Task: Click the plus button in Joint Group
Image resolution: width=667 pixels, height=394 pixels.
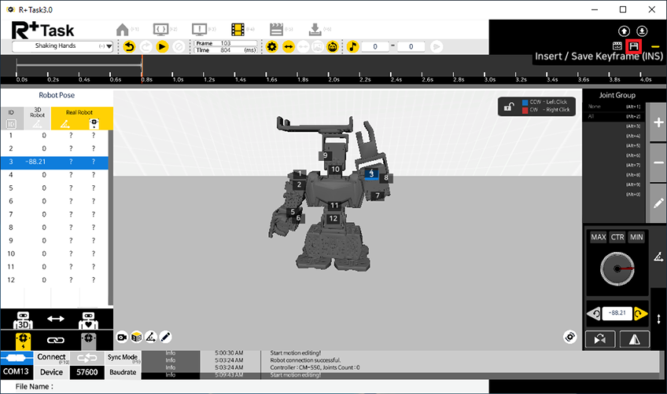Action: pos(658,123)
